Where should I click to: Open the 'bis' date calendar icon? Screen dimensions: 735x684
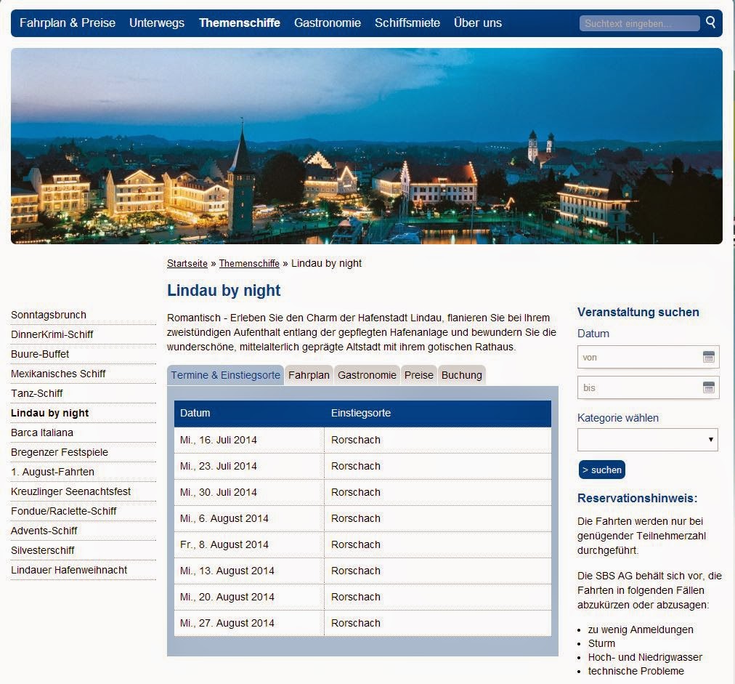pos(709,387)
